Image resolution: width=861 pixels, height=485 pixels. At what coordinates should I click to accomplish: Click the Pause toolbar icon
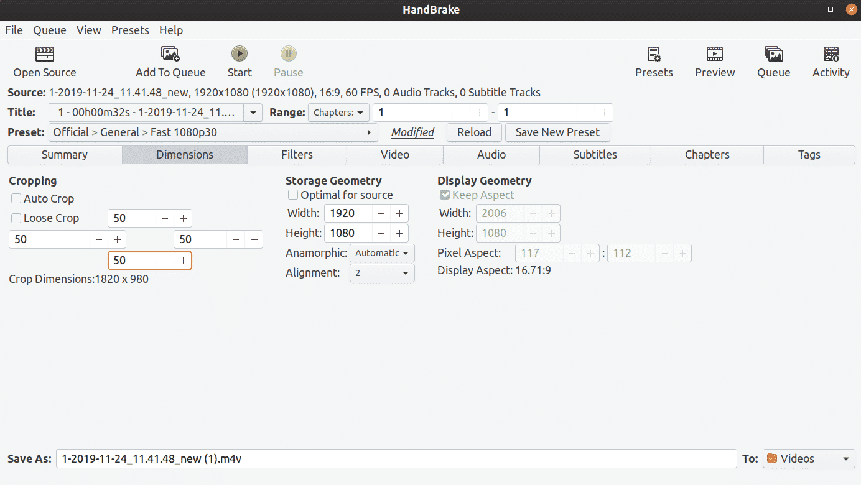pyautogui.click(x=288, y=53)
